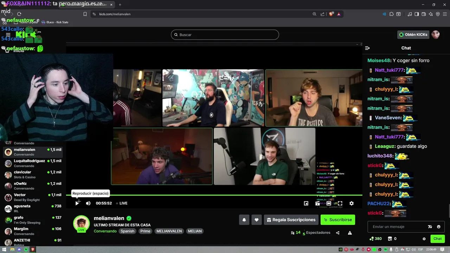Open LuquitaRodriguez channel in sidebar
The image size is (450, 253).
click(x=33, y=163)
